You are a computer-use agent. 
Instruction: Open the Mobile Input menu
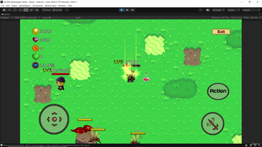tap(50, 6)
